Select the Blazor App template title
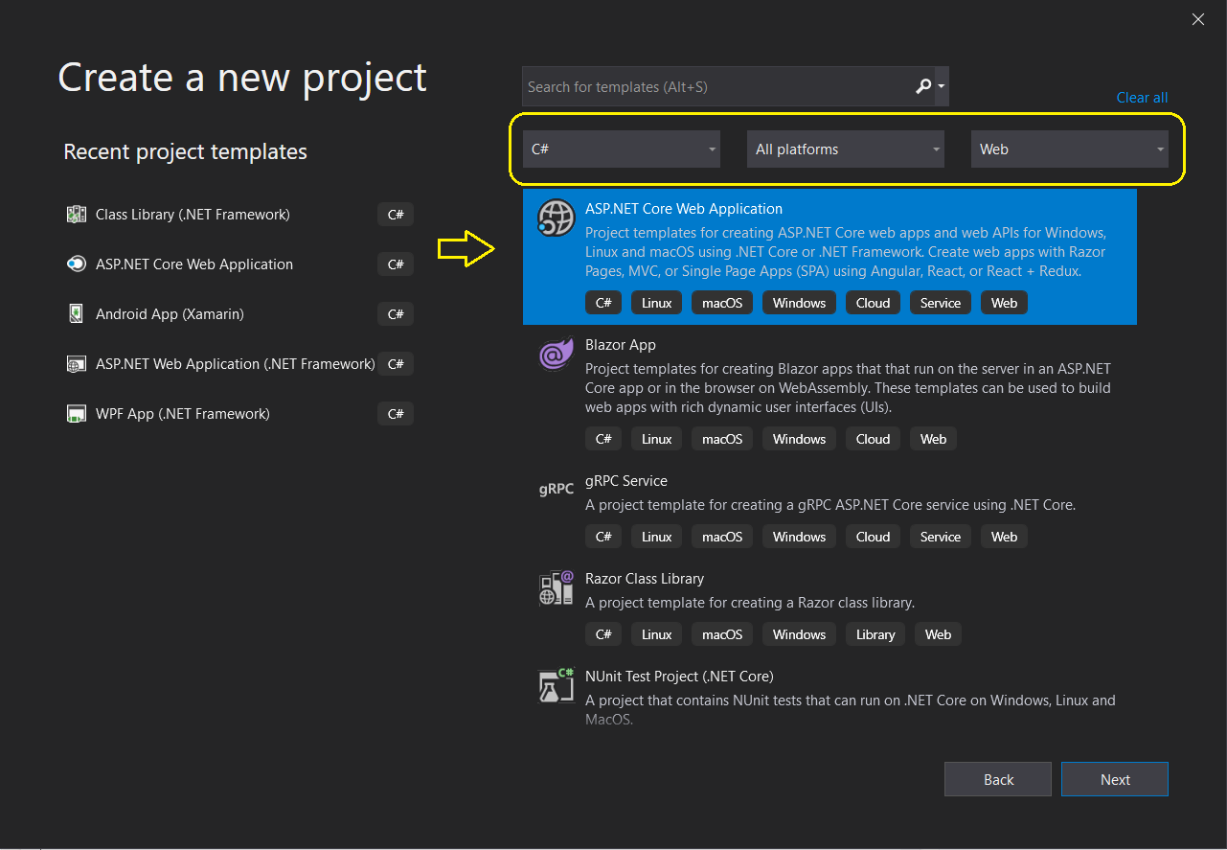Screen dimensions: 1227x850 coord(621,345)
